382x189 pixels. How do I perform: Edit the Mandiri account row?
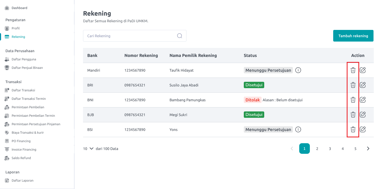pyautogui.click(x=363, y=70)
